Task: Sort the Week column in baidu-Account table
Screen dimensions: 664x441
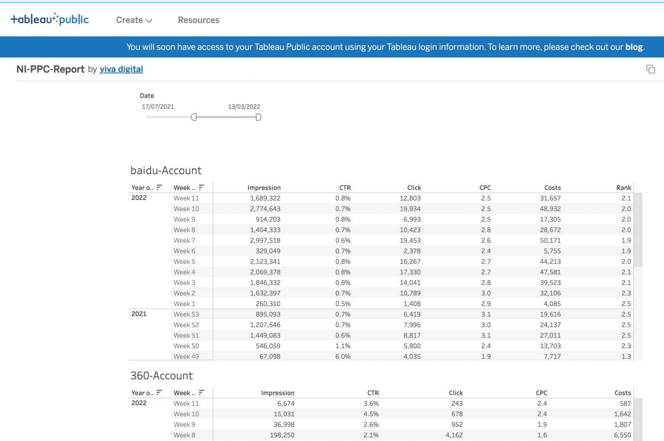Action: tap(201, 187)
